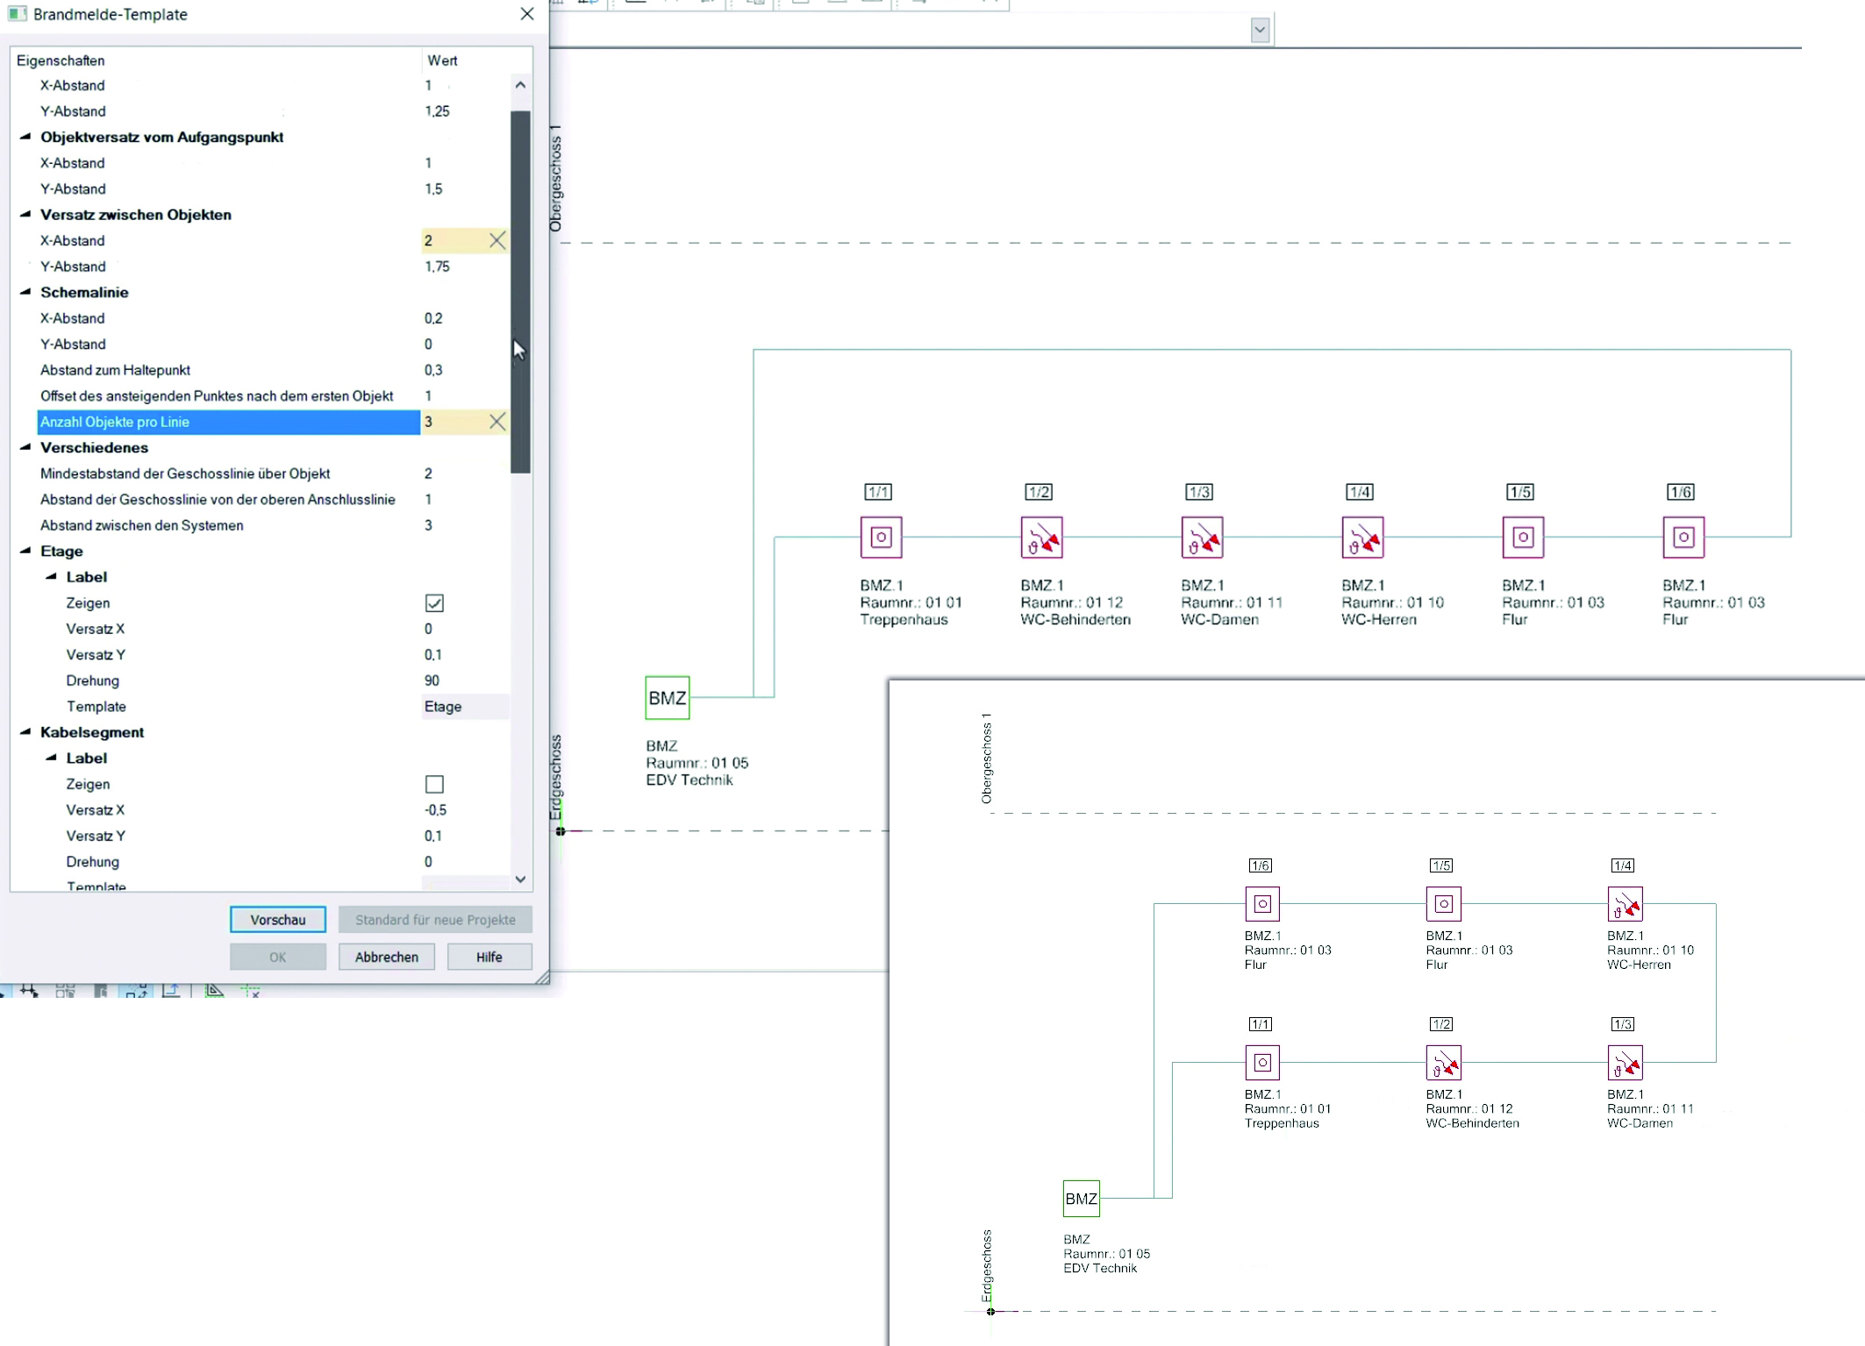The width and height of the screenshot is (1865, 1346).
Task: Select the Abstand zwischen den Systemen row
Action: (141, 525)
